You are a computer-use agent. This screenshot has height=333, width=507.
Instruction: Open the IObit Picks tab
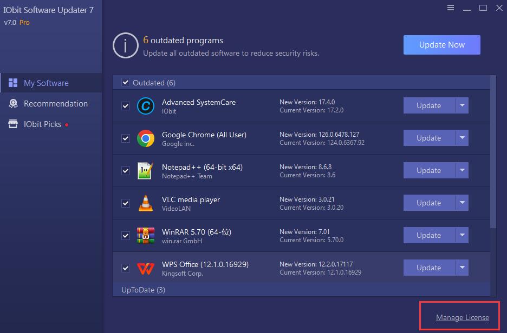click(x=51, y=124)
